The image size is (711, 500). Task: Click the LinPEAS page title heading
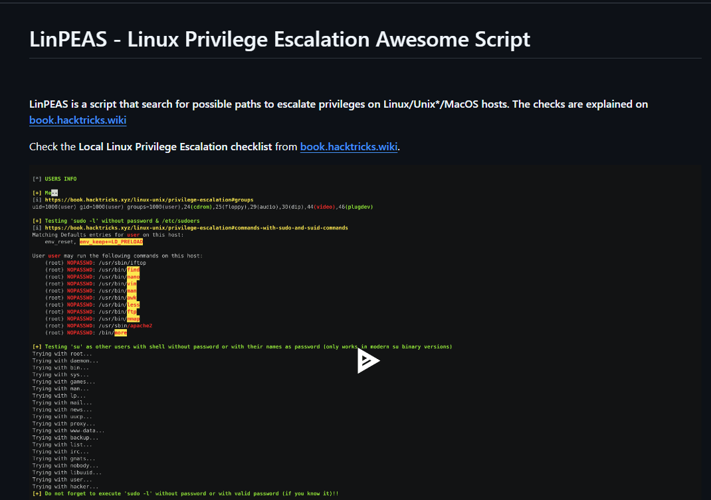[x=280, y=39]
